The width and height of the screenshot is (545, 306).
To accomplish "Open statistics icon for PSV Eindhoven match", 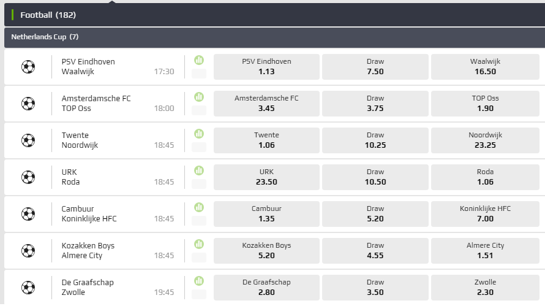I will (x=199, y=60).
